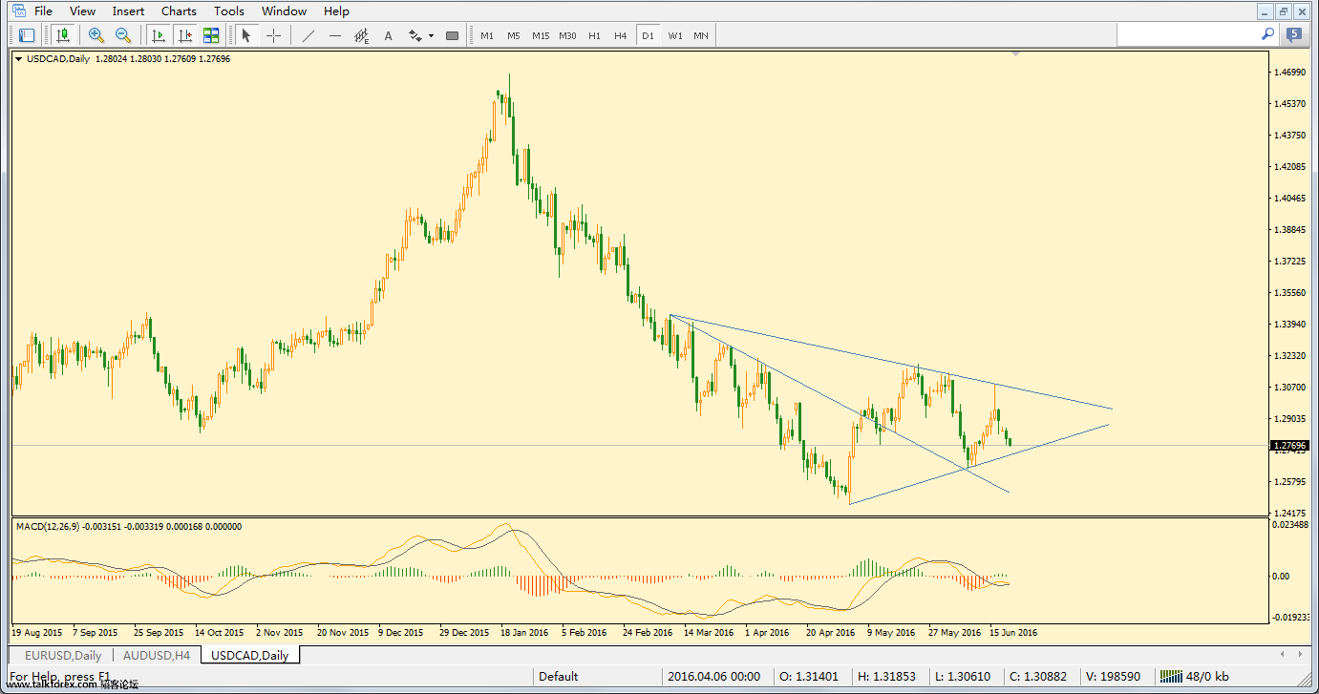Open the File menu
Image resolution: width=1319 pixels, height=694 pixels.
pos(44,11)
